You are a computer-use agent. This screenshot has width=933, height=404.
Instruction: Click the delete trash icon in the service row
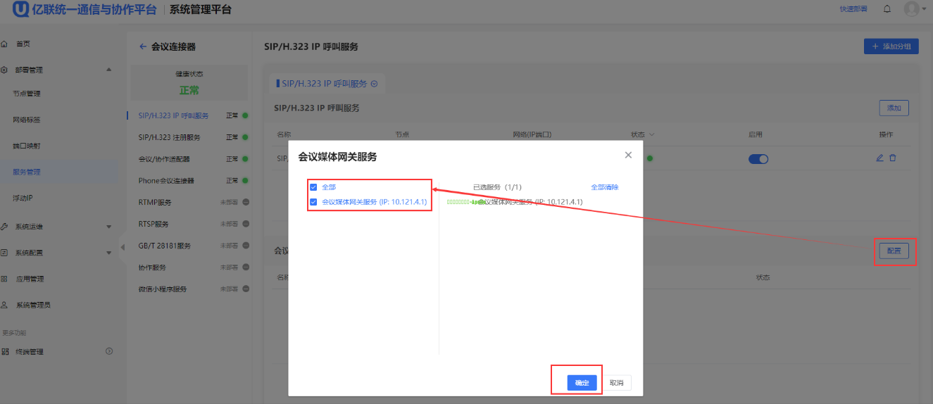pyautogui.click(x=893, y=158)
